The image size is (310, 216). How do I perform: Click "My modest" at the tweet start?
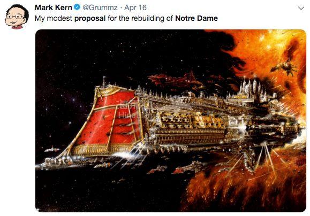(54, 18)
